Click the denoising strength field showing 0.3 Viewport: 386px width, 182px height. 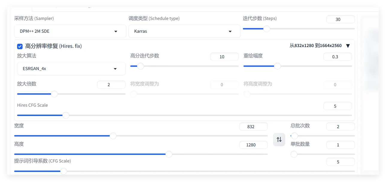point(338,57)
